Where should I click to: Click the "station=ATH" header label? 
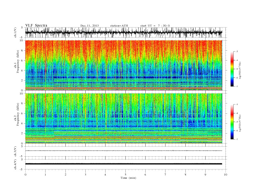[119, 26]
